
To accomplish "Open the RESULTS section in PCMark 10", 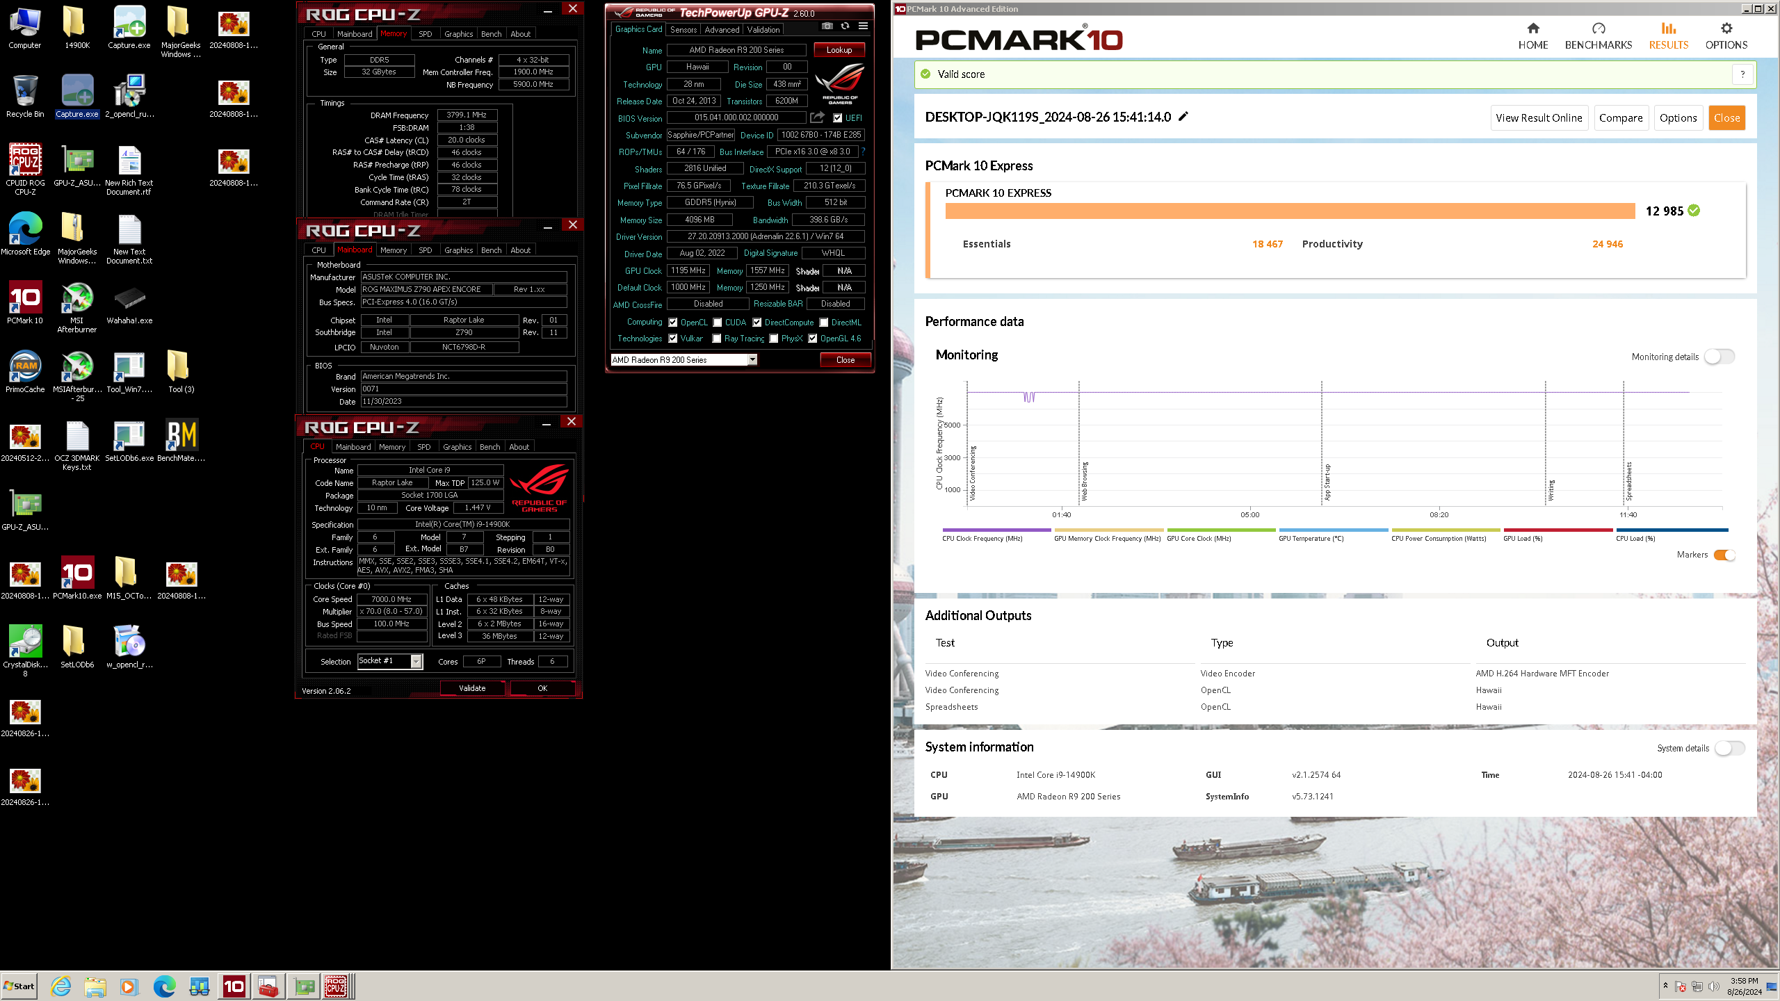I will point(1668,36).
